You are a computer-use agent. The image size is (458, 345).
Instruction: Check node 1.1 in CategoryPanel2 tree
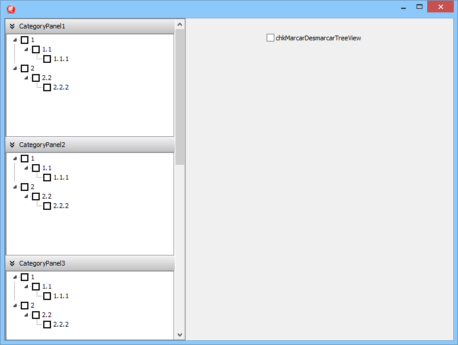tap(36, 168)
